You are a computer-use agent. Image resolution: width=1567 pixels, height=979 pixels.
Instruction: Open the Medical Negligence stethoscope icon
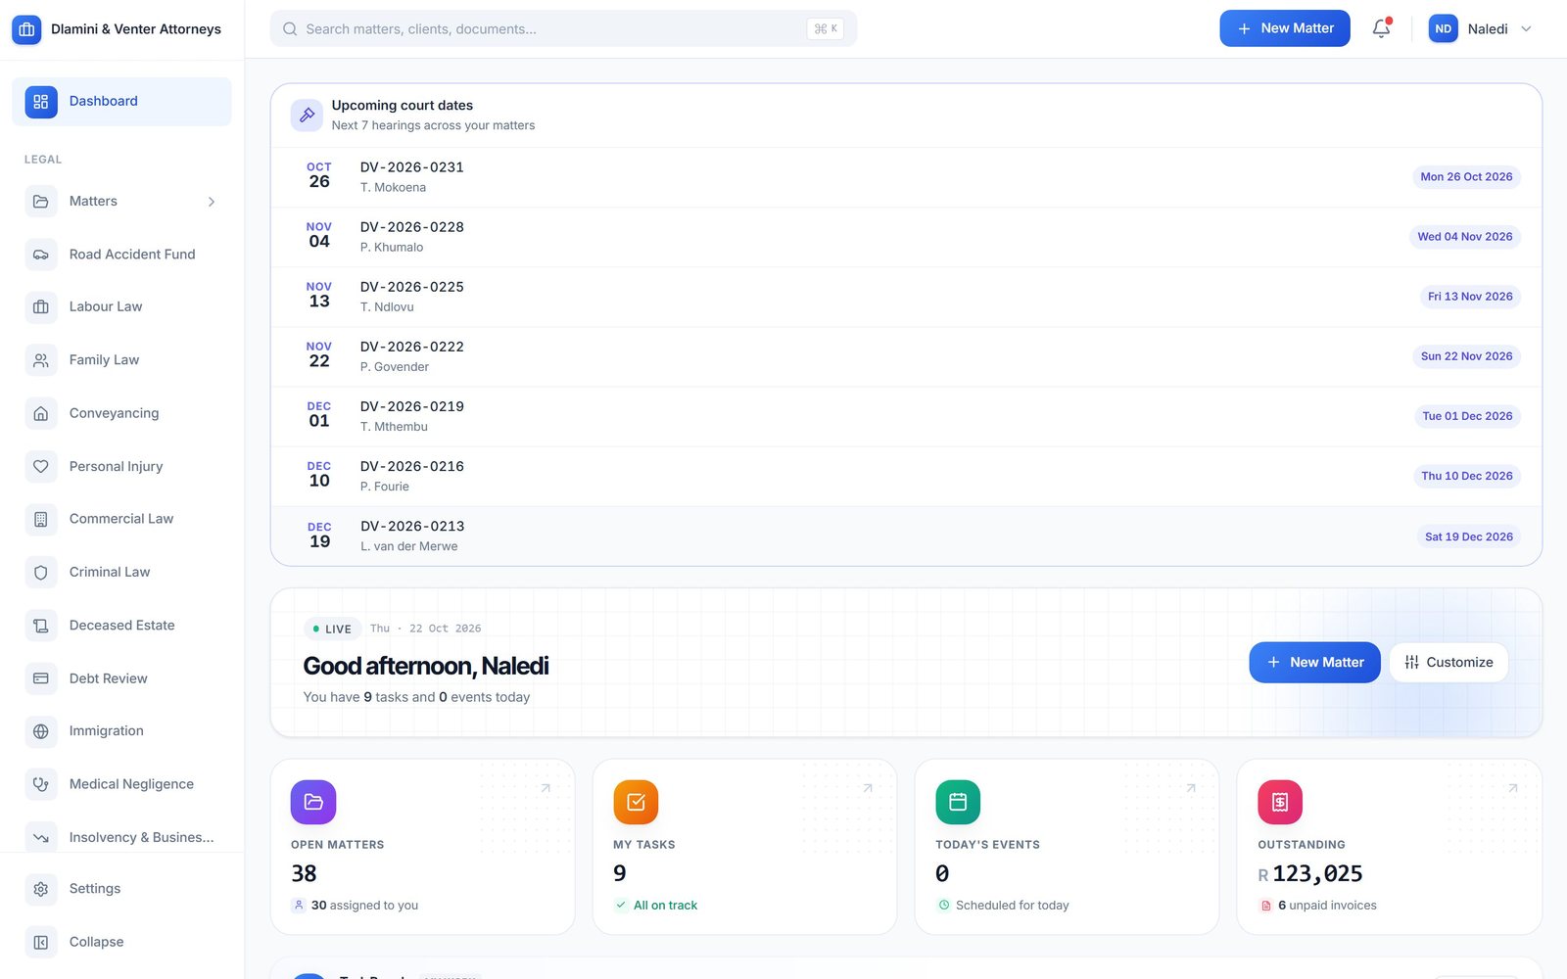coord(41,784)
